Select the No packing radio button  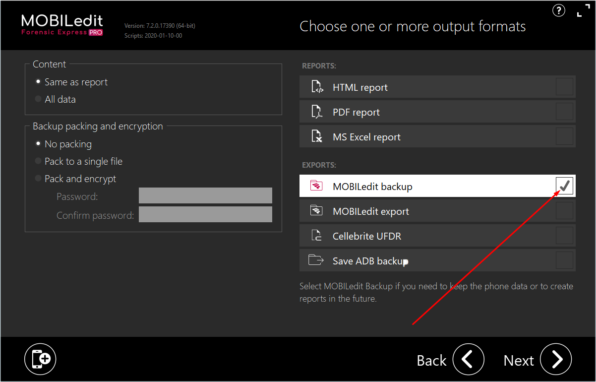[38, 144]
